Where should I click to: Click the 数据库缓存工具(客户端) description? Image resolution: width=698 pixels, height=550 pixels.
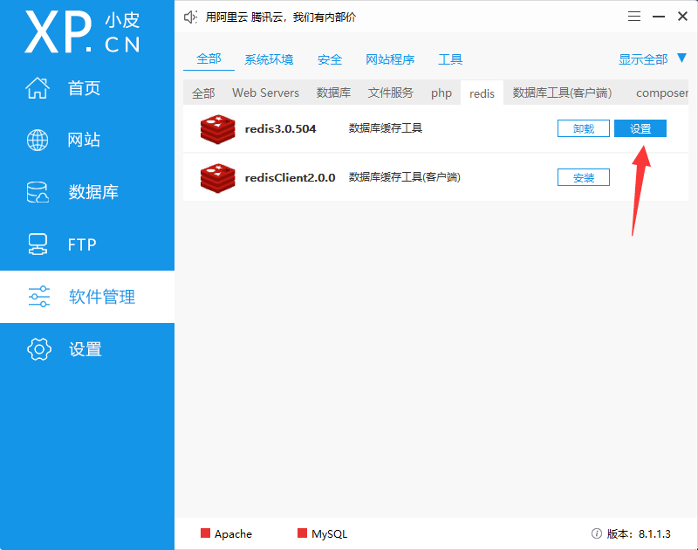405,177
